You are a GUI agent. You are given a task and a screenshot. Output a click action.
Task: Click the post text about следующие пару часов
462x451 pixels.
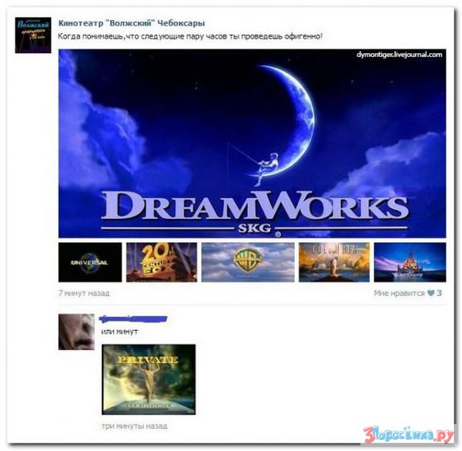click(191, 37)
